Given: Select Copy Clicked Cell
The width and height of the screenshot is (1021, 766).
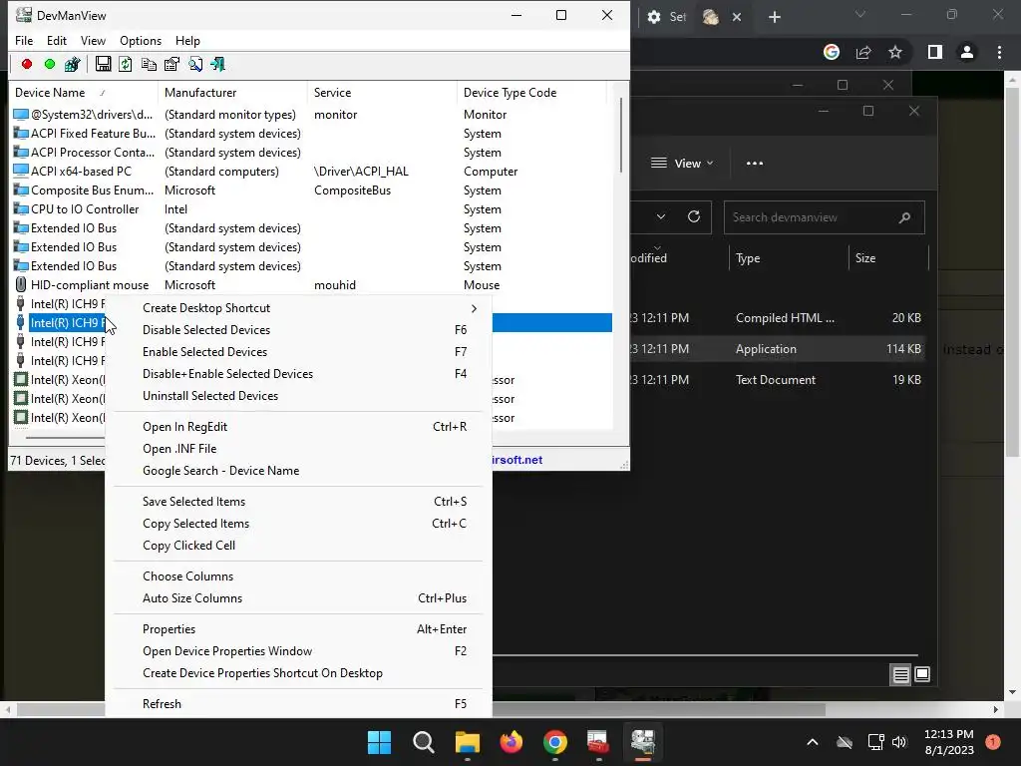Looking at the screenshot, I should [x=298, y=546].
